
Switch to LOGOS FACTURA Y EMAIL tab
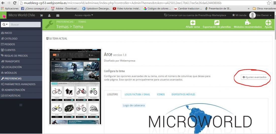[137, 94]
